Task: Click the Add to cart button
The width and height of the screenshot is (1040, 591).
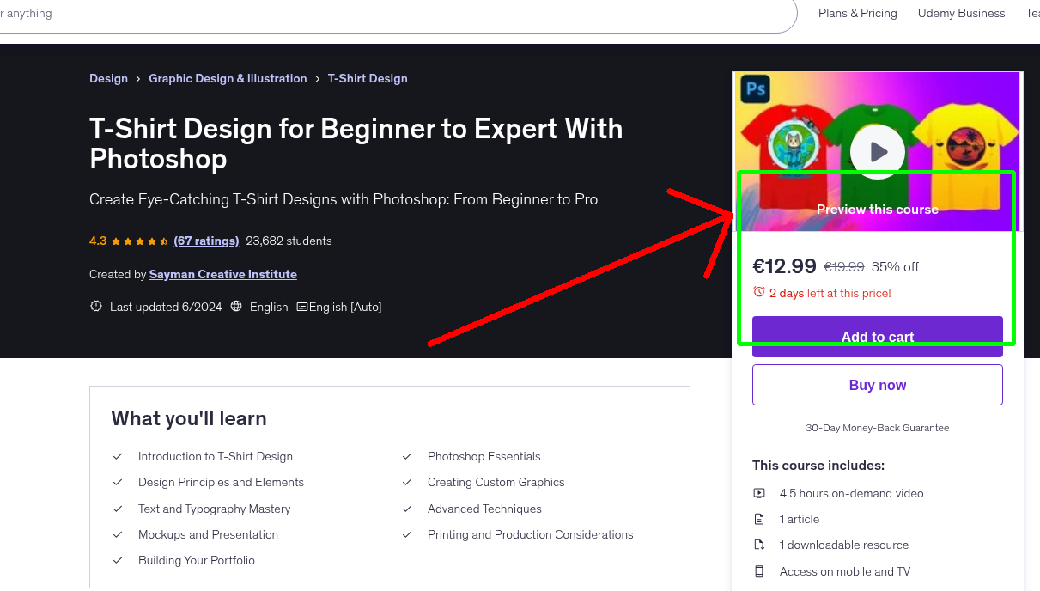Action: pyautogui.click(x=877, y=337)
